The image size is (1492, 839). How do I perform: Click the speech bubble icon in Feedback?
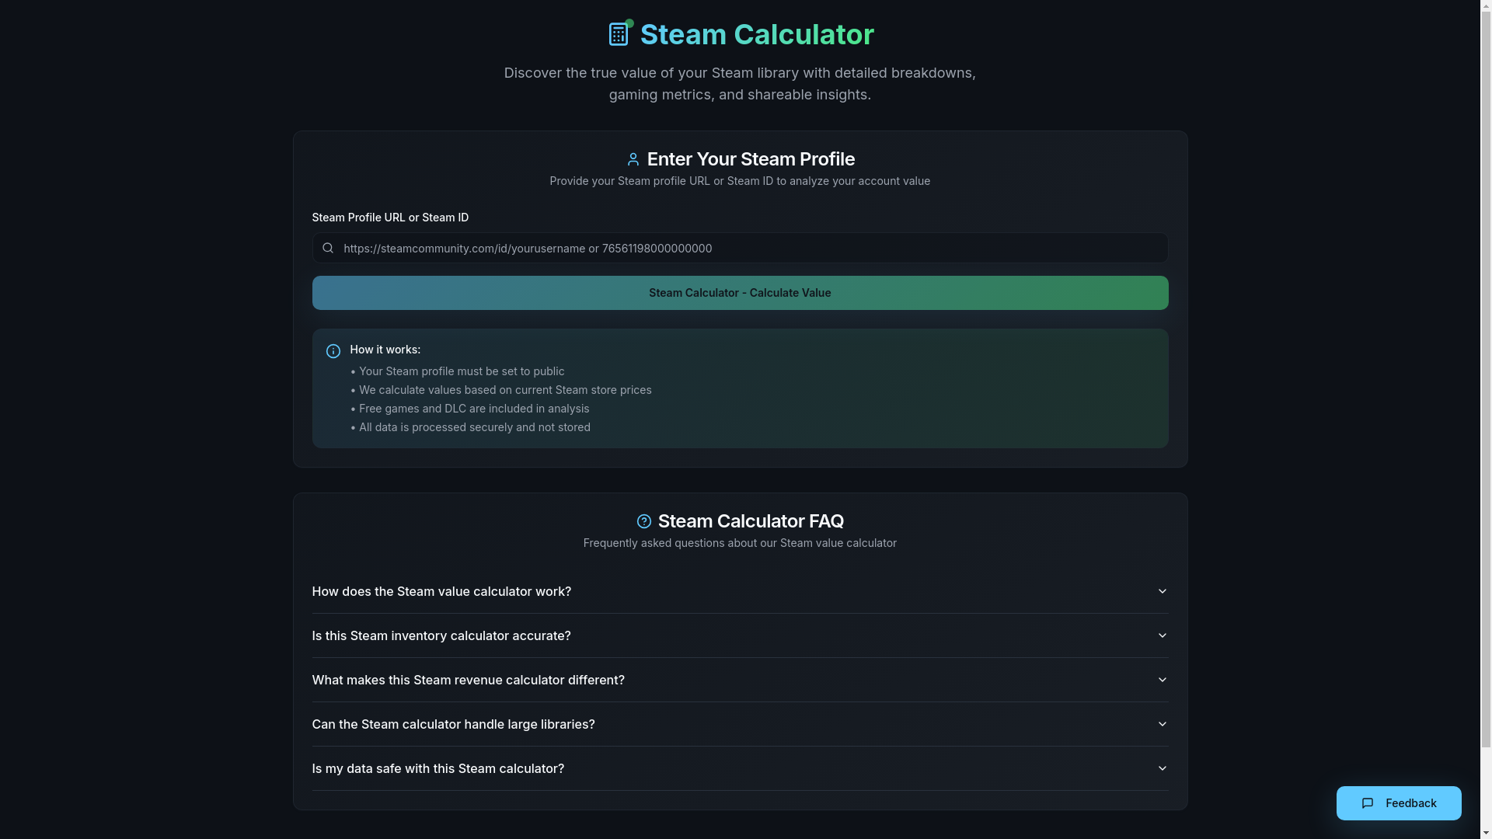1368,803
